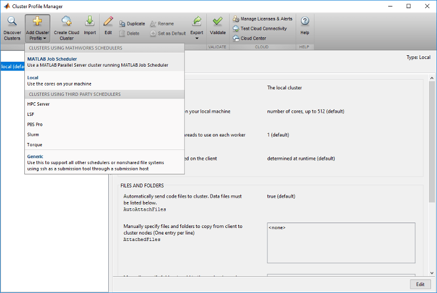Choose Slurm from scheduler list
The height and width of the screenshot is (293, 437).
[105, 134]
